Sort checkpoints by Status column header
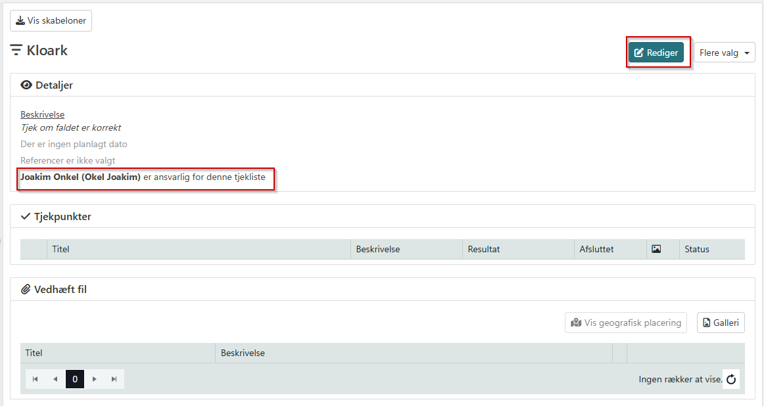 696,249
